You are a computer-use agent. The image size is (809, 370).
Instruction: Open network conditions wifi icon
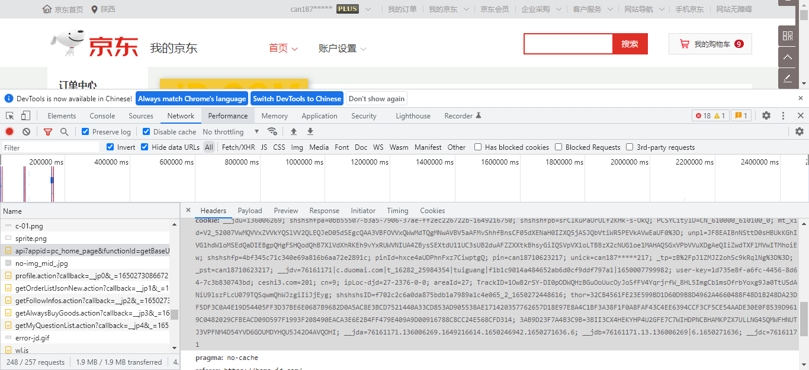(x=272, y=131)
